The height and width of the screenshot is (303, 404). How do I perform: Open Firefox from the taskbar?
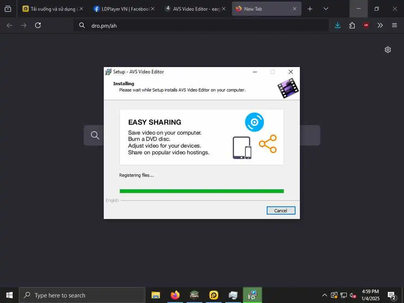point(175,295)
